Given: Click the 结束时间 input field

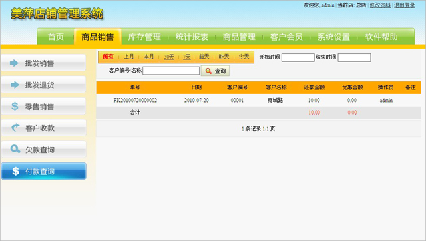Looking at the screenshot, I should tap(354, 57).
